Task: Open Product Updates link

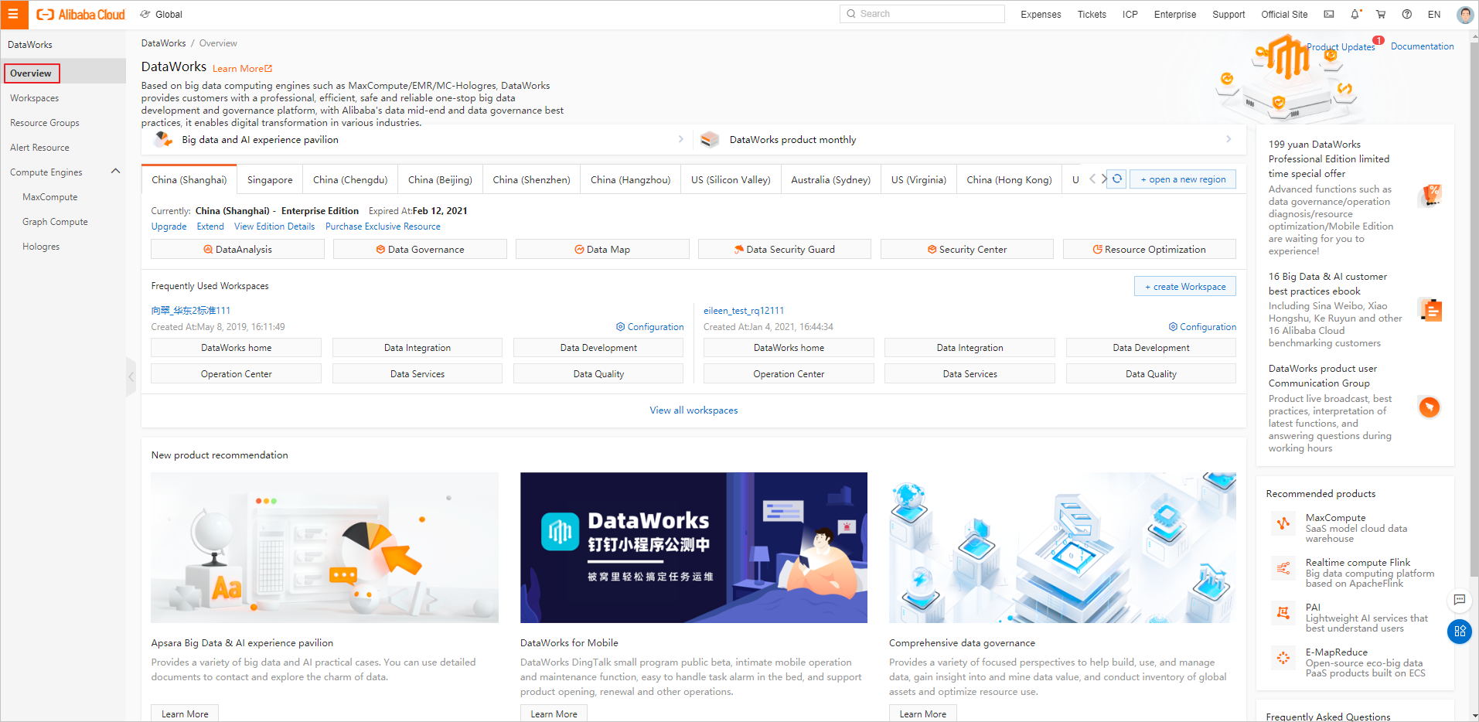Action: pyautogui.click(x=1341, y=46)
